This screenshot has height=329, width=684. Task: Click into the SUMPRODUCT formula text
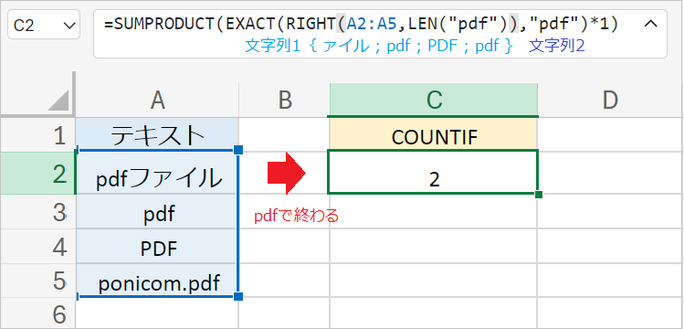pyautogui.click(x=362, y=25)
